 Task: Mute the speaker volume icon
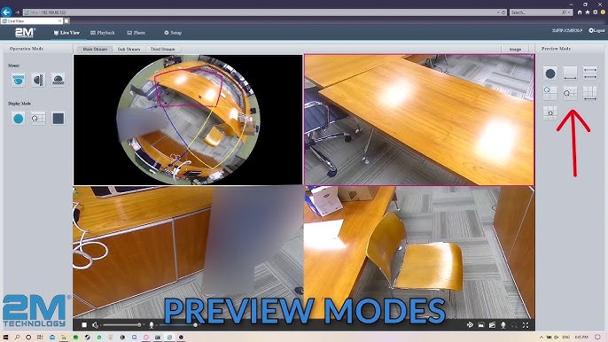96,325
